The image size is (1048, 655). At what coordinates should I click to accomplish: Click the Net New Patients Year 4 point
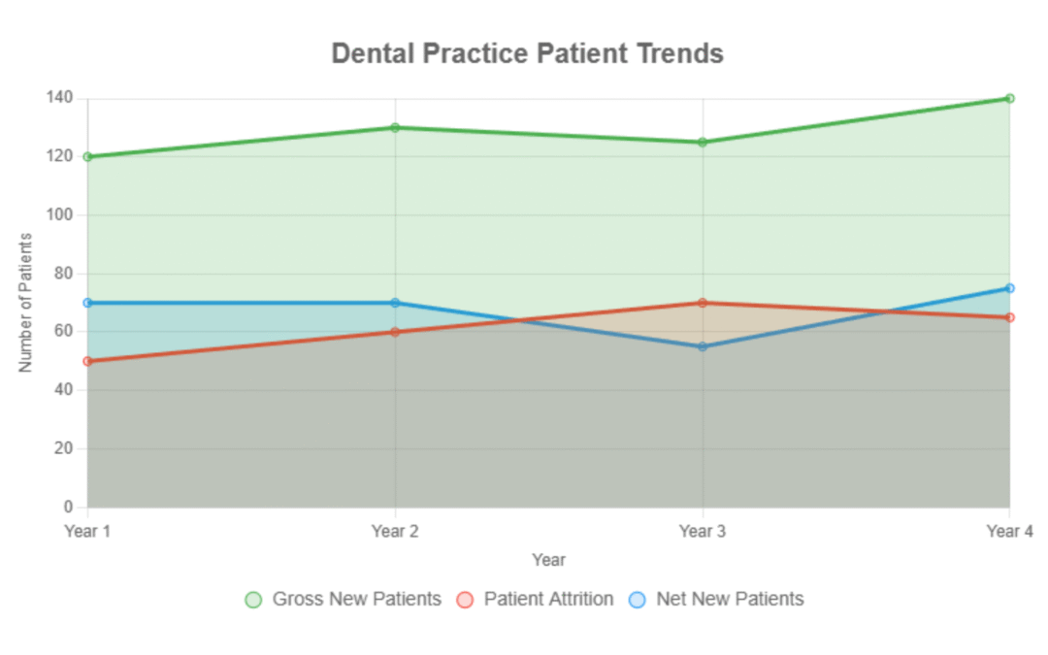[x=1009, y=288]
